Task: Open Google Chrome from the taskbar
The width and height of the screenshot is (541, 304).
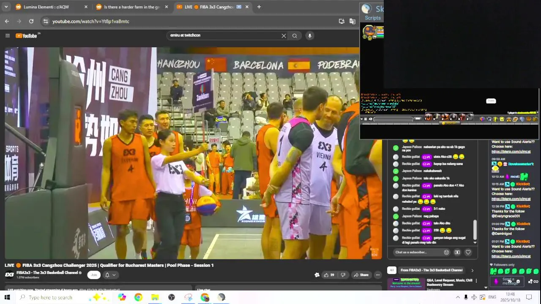Action: point(138,297)
